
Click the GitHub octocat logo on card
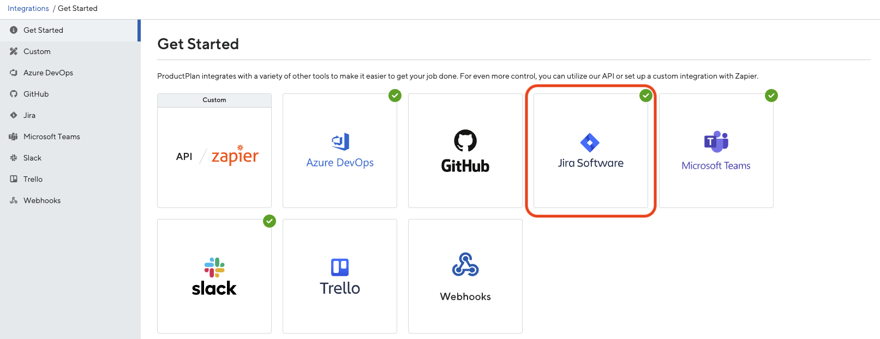[465, 141]
